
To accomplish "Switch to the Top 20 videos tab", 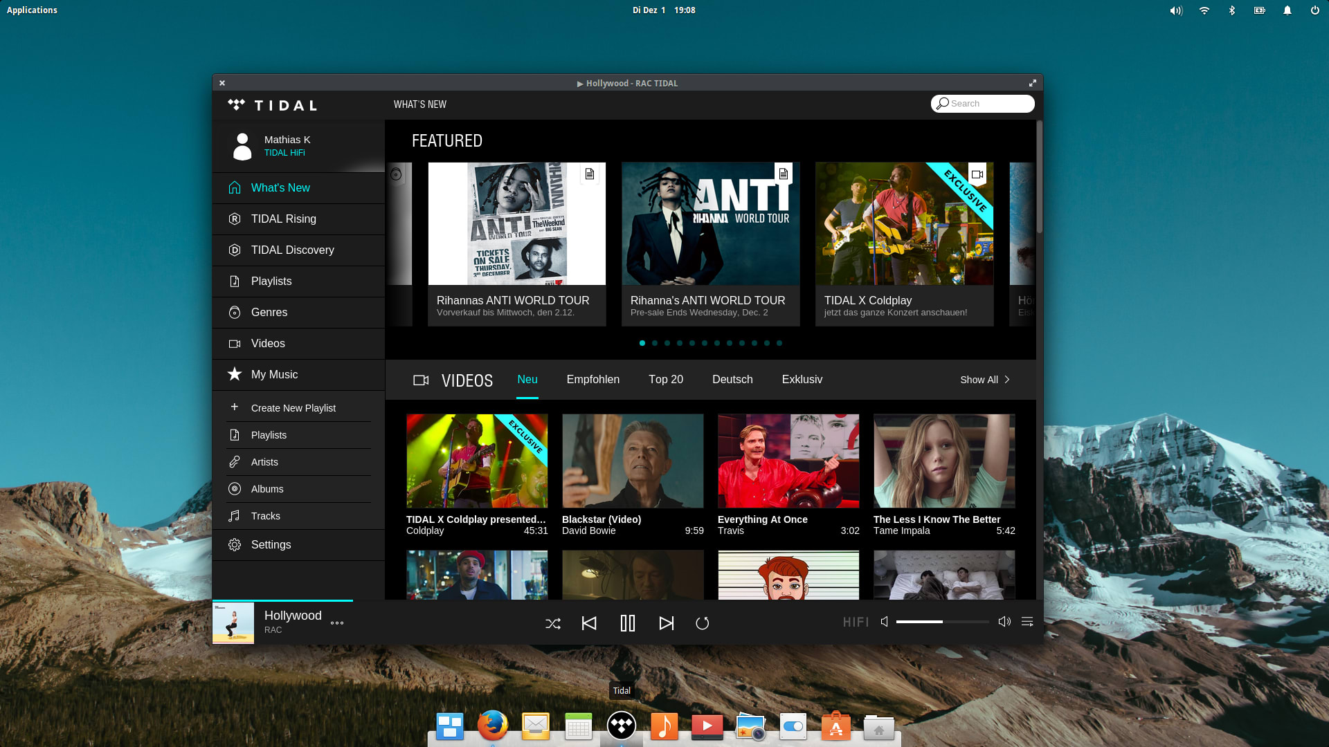I will [x=665, y=379].
